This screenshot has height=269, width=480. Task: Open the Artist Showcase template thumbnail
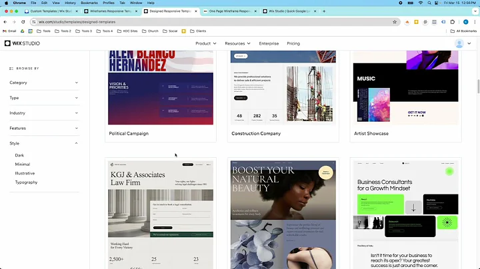pos(405,88)
